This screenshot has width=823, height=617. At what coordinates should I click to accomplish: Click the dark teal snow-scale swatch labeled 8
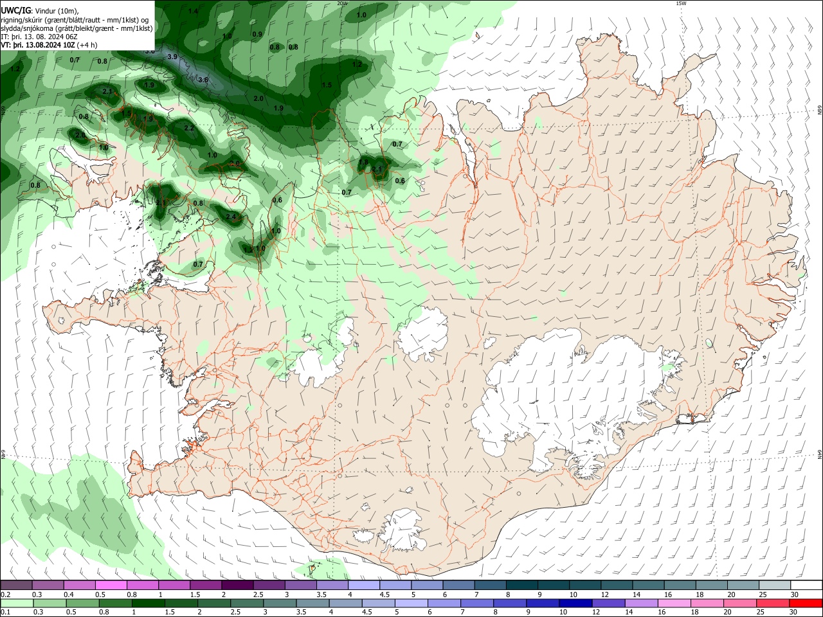click(521, 585)
